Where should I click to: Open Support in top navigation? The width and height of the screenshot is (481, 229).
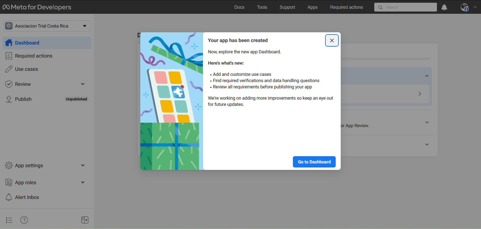287,7
